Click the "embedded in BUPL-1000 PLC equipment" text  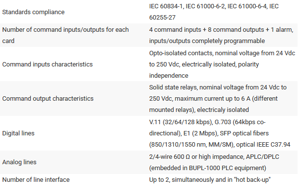click(207, 168)
